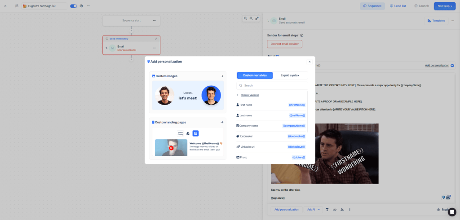Edit the Send immediately delay
Screen dimensions: 460x220
point(156,39)
